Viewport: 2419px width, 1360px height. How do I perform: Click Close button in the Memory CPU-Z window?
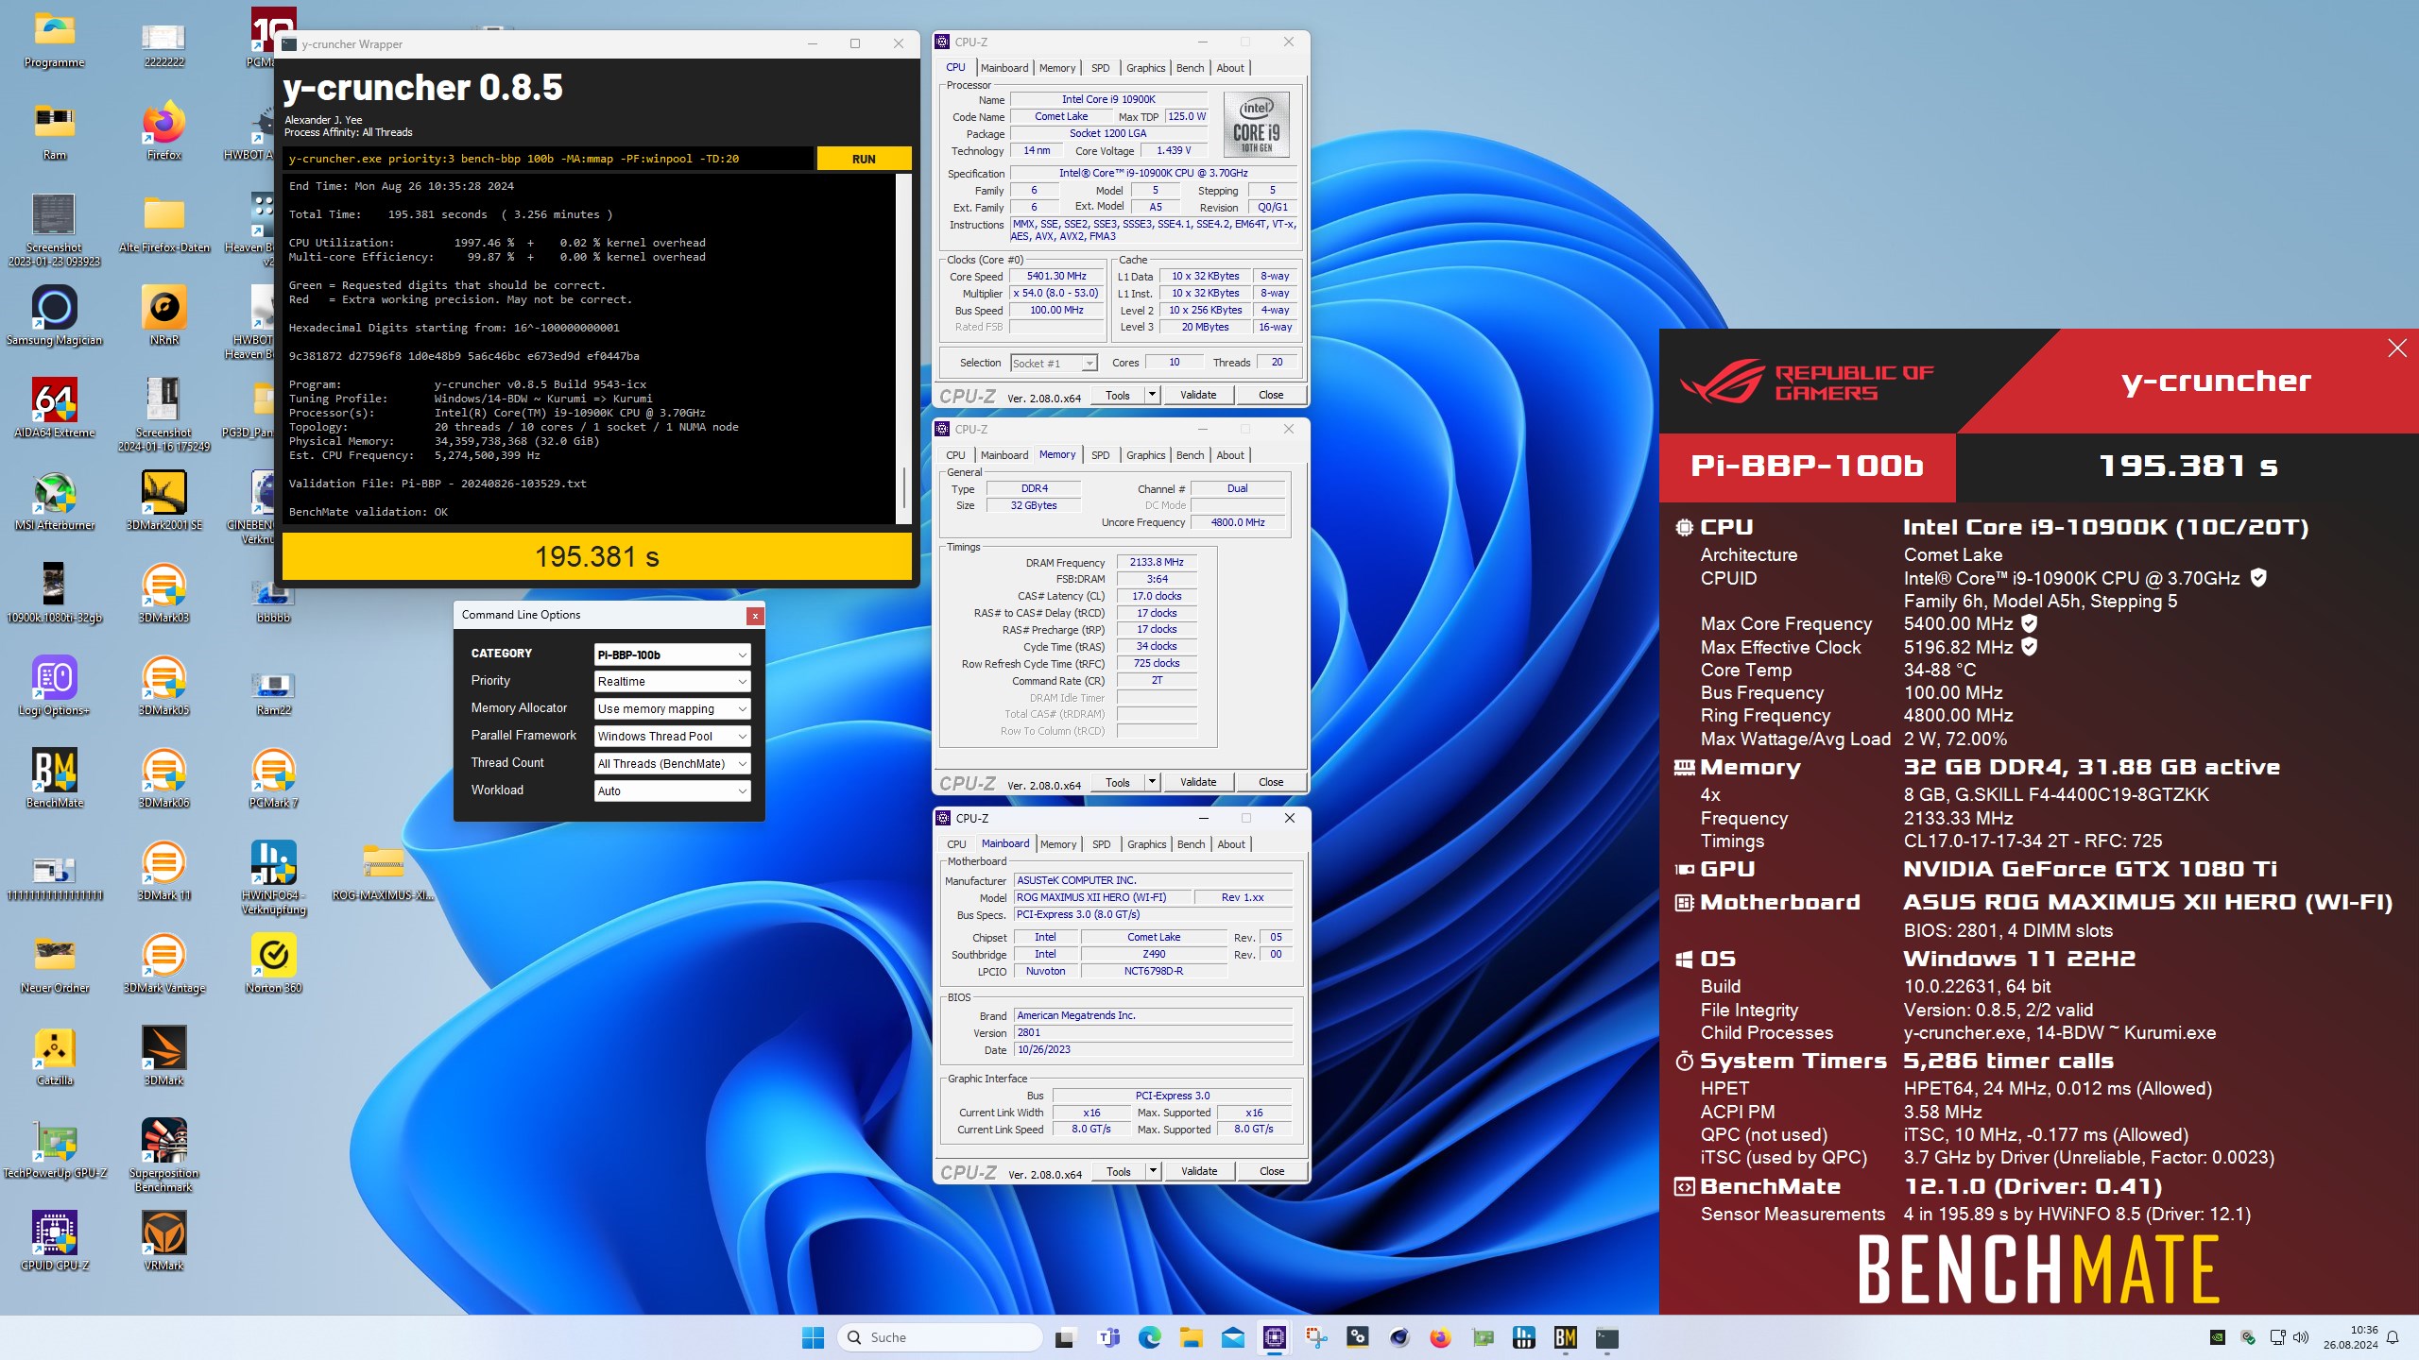click(1271, 782)
